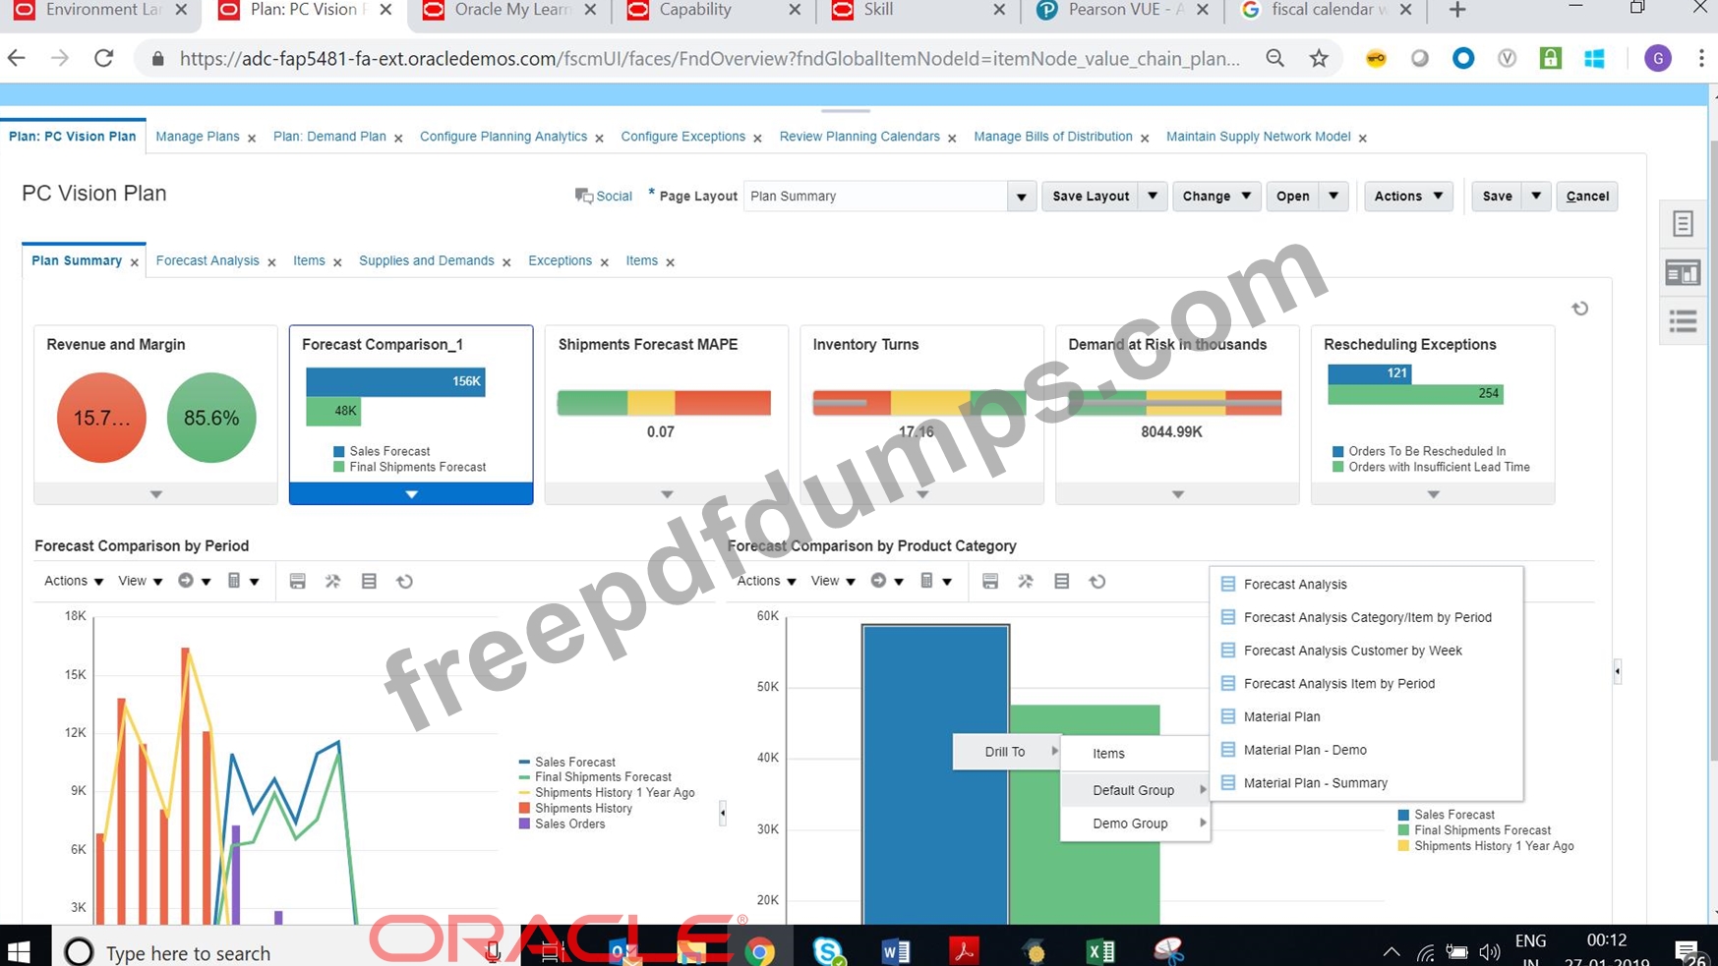This screenshot has width=1718, height=966.
Task: Click the Save Layout button
Action: click(1091, 196)
